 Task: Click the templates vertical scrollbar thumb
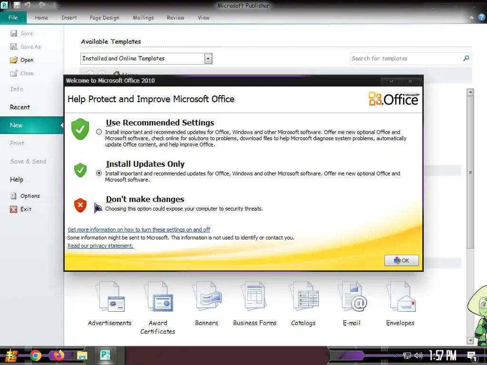click(470, 172)
